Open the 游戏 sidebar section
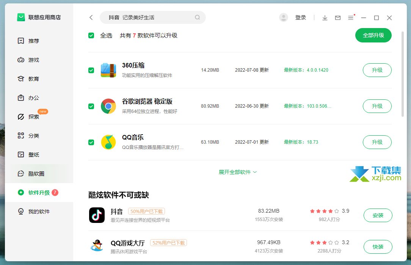Image resolution: width=411 pixels, height=265 pixels. (x=33, y=60)
